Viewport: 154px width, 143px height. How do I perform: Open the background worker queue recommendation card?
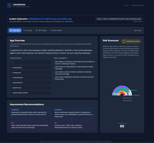click(x=74, y=113)
